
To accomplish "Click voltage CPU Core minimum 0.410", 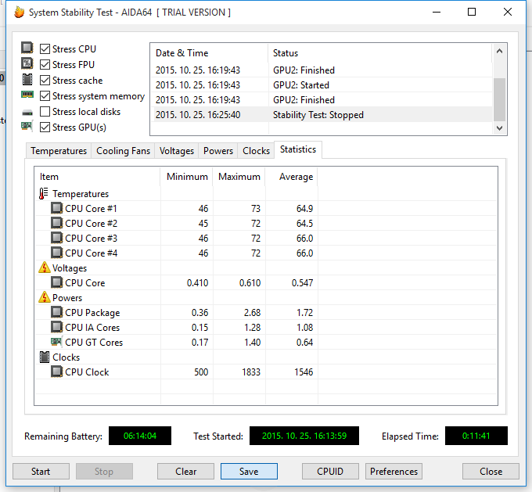I will click(x=197, y=282).
